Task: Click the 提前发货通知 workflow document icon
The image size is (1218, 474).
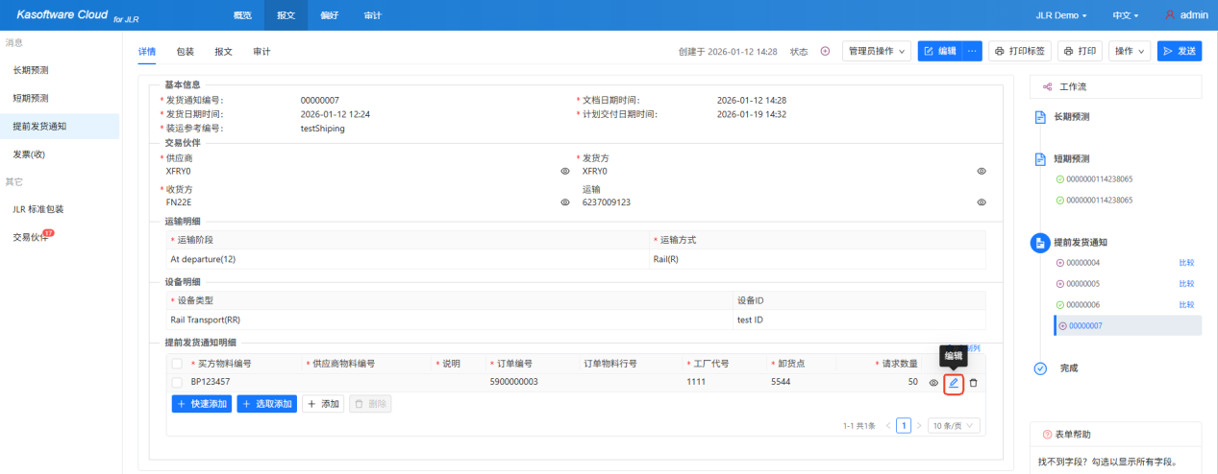Action: click(x=1039, y=243)
